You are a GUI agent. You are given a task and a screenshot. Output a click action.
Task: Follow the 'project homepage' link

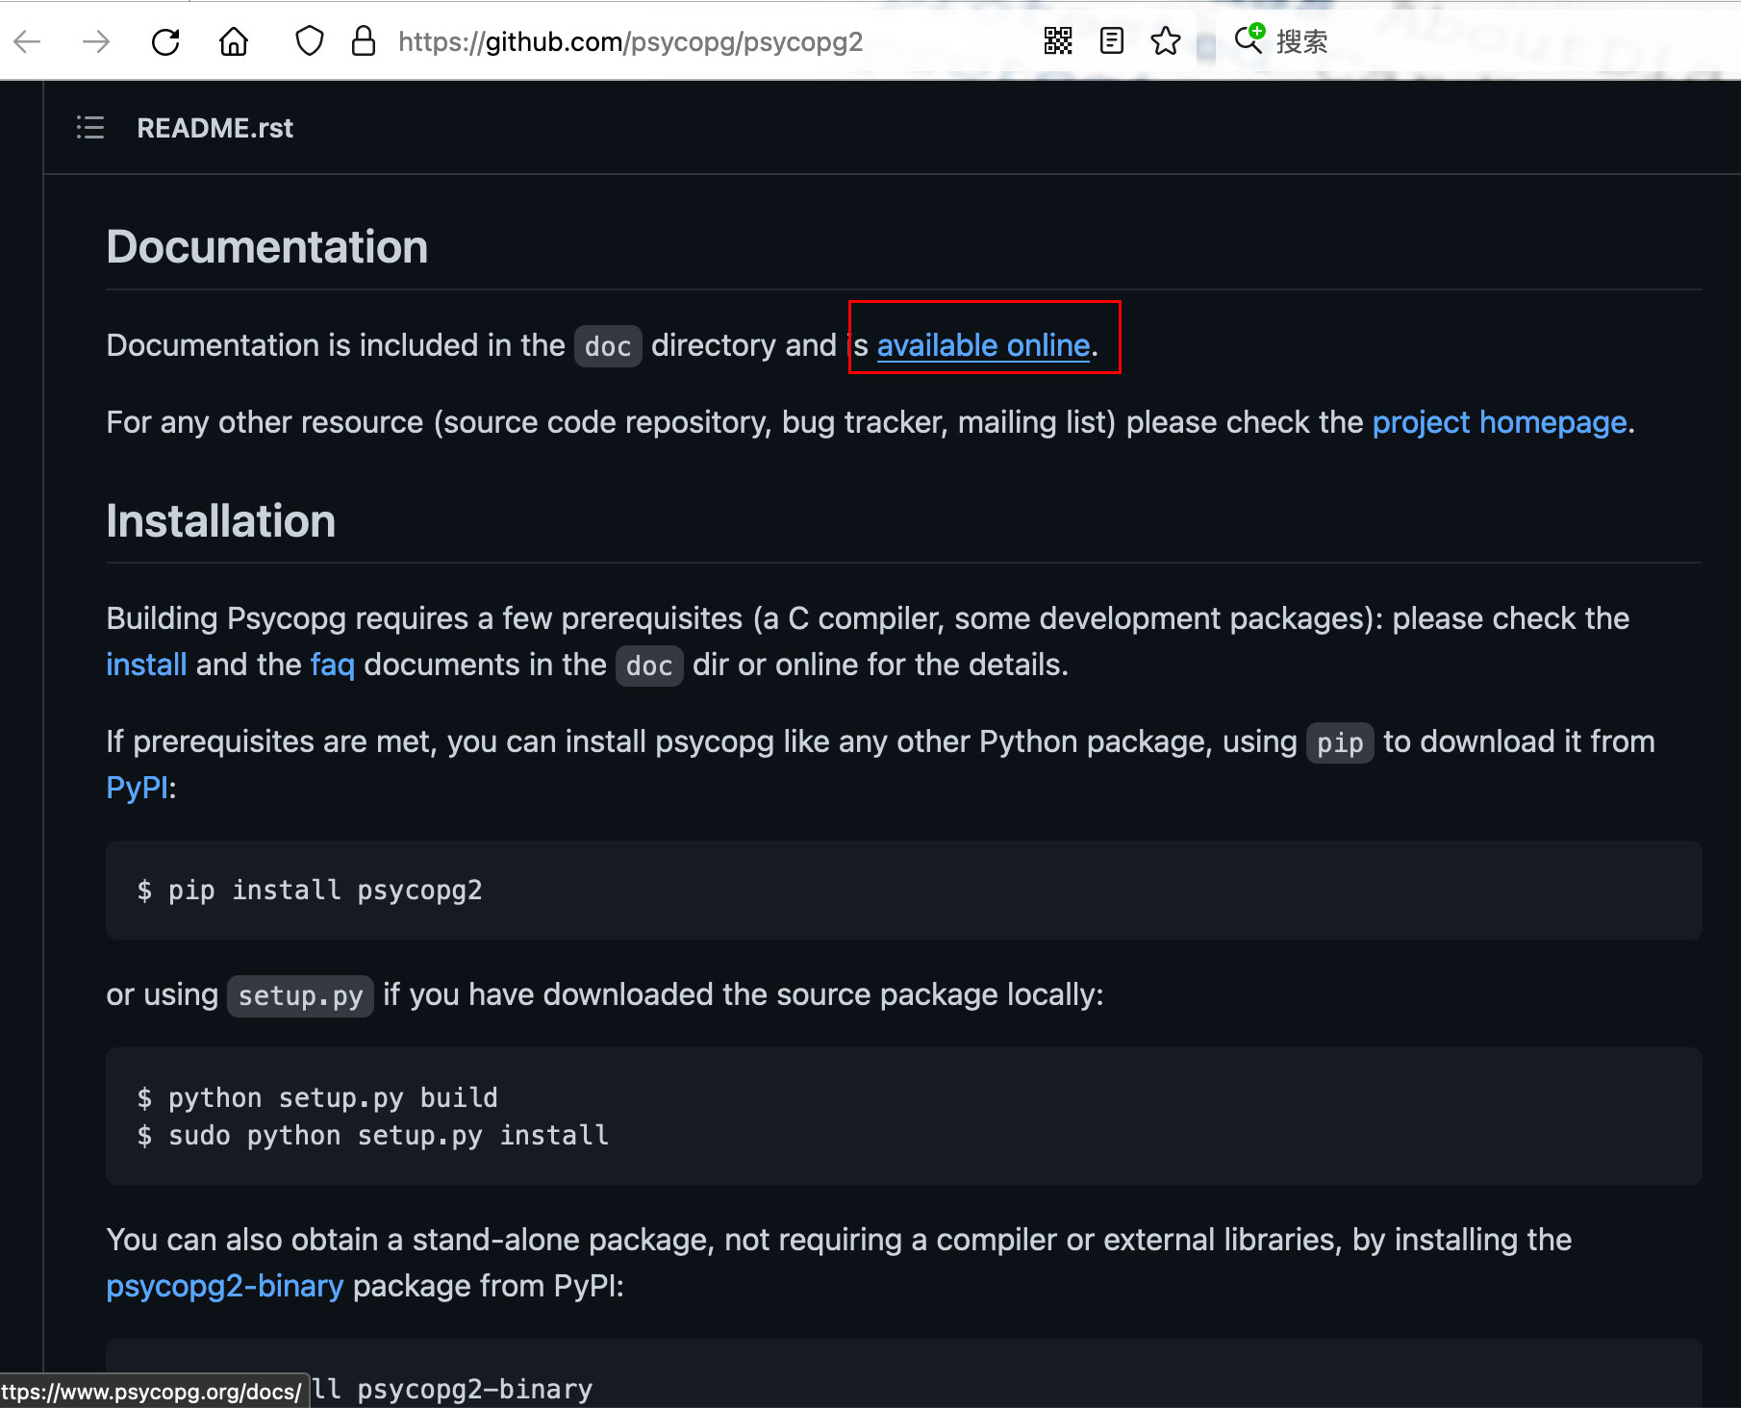click(x=1499, y=422)
